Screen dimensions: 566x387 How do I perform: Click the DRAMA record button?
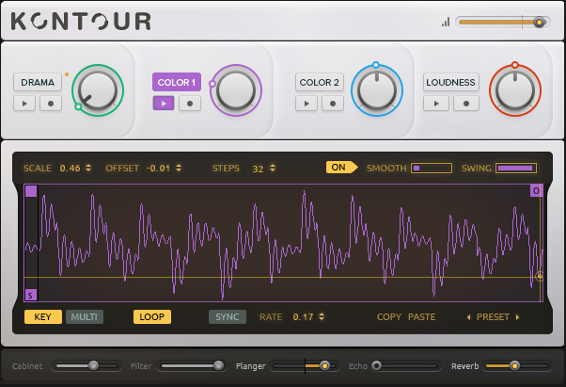pos(51,104)
